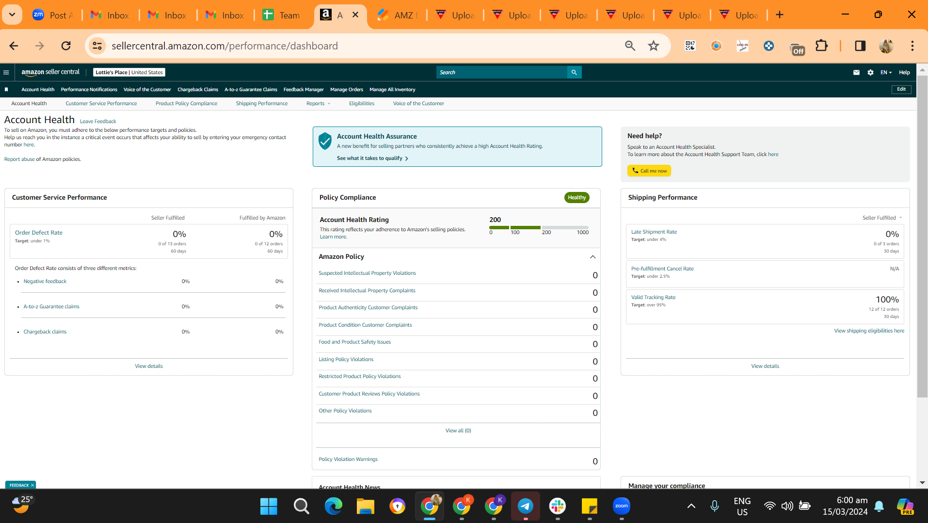The height and width of the screenshot is (523, 928).
Task: Open the settings gear icon
Action: pyautogui.click(x=870, y=72)
